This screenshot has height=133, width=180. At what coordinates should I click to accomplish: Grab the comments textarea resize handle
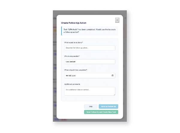(114, 94)
